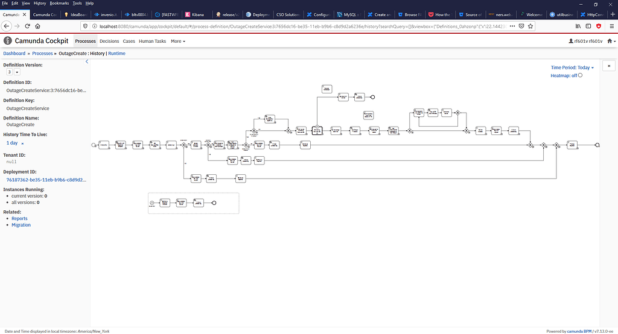Open the Decisions tab

109,41
